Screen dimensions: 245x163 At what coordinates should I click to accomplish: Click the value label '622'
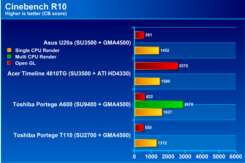click(149, 97)
